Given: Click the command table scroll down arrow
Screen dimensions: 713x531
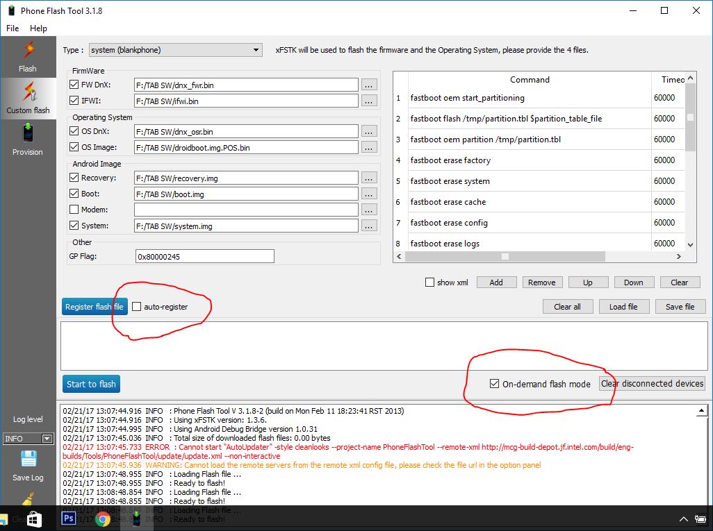Looking at the screenshot, I should [x=690, y=244].
